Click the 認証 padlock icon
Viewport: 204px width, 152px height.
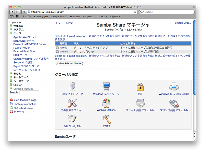pyautogui.click(x=140, y=87)
